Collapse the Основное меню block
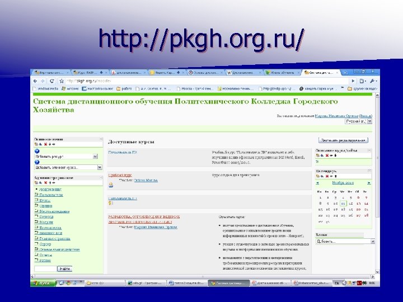This screenshot has height=302, width=403. pyautogui.click(x=101, y=139)
